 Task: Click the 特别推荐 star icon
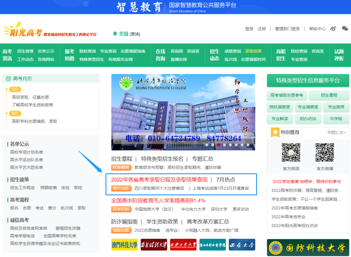coord(275,132)
